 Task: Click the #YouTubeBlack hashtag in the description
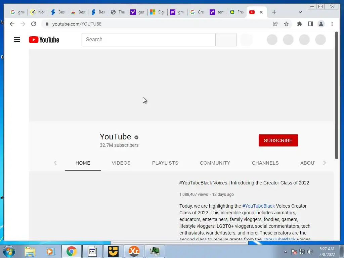(x=258, y=206)
